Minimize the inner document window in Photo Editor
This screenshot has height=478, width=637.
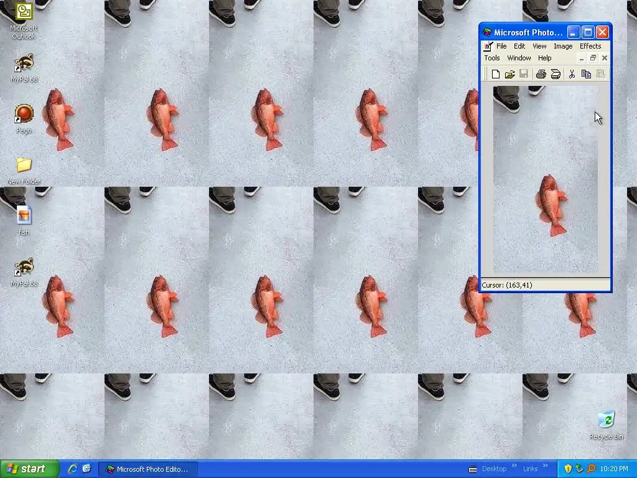[582, 58]
